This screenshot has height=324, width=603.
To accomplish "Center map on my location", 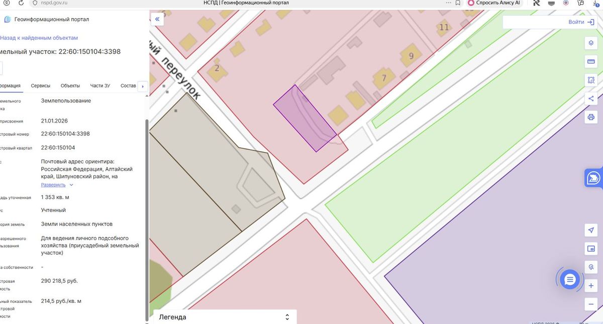I will tap(591, 230).
